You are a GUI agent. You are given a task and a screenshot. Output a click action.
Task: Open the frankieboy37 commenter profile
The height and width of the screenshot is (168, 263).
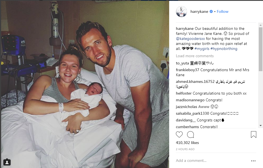(187, 70)
